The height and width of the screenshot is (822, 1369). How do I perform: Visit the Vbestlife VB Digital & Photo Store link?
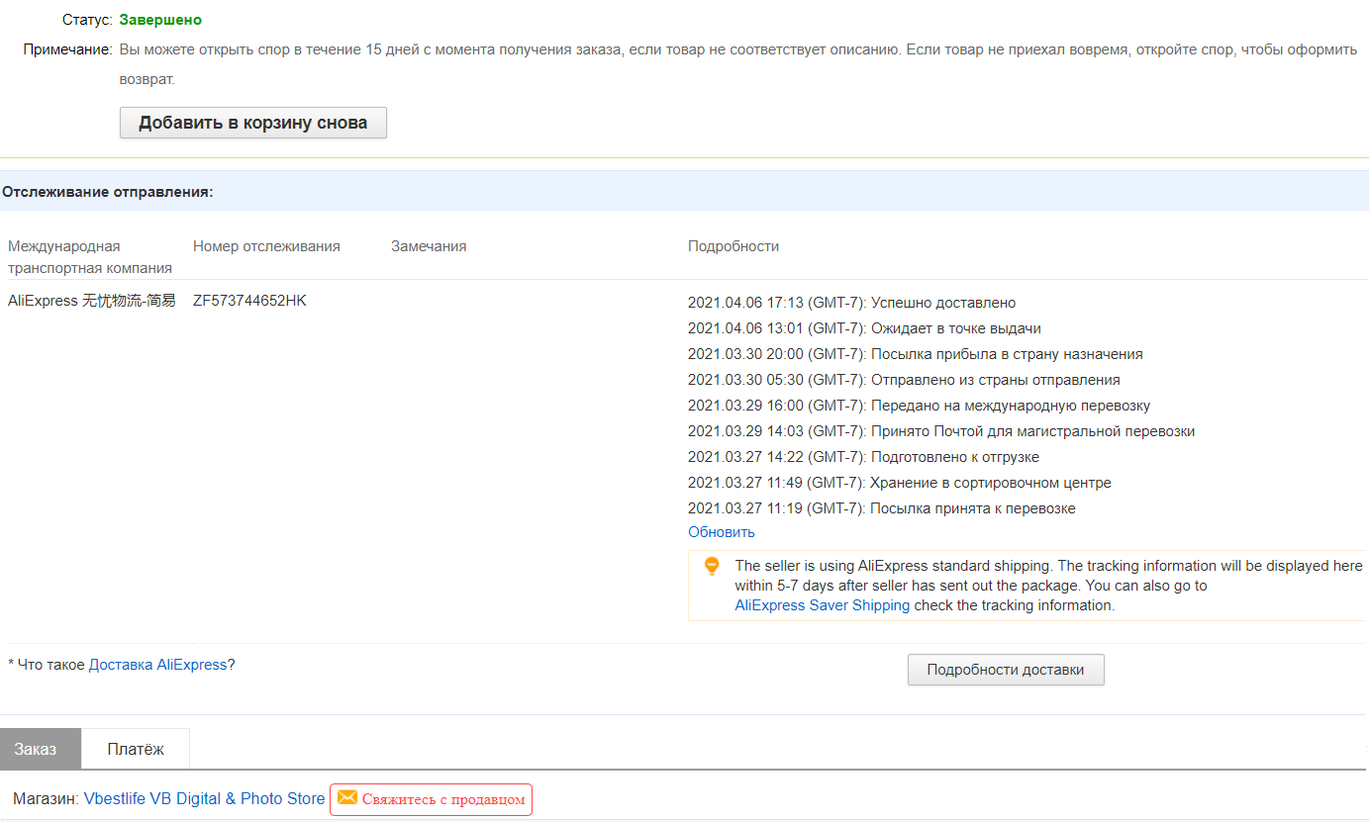[204, 798]
